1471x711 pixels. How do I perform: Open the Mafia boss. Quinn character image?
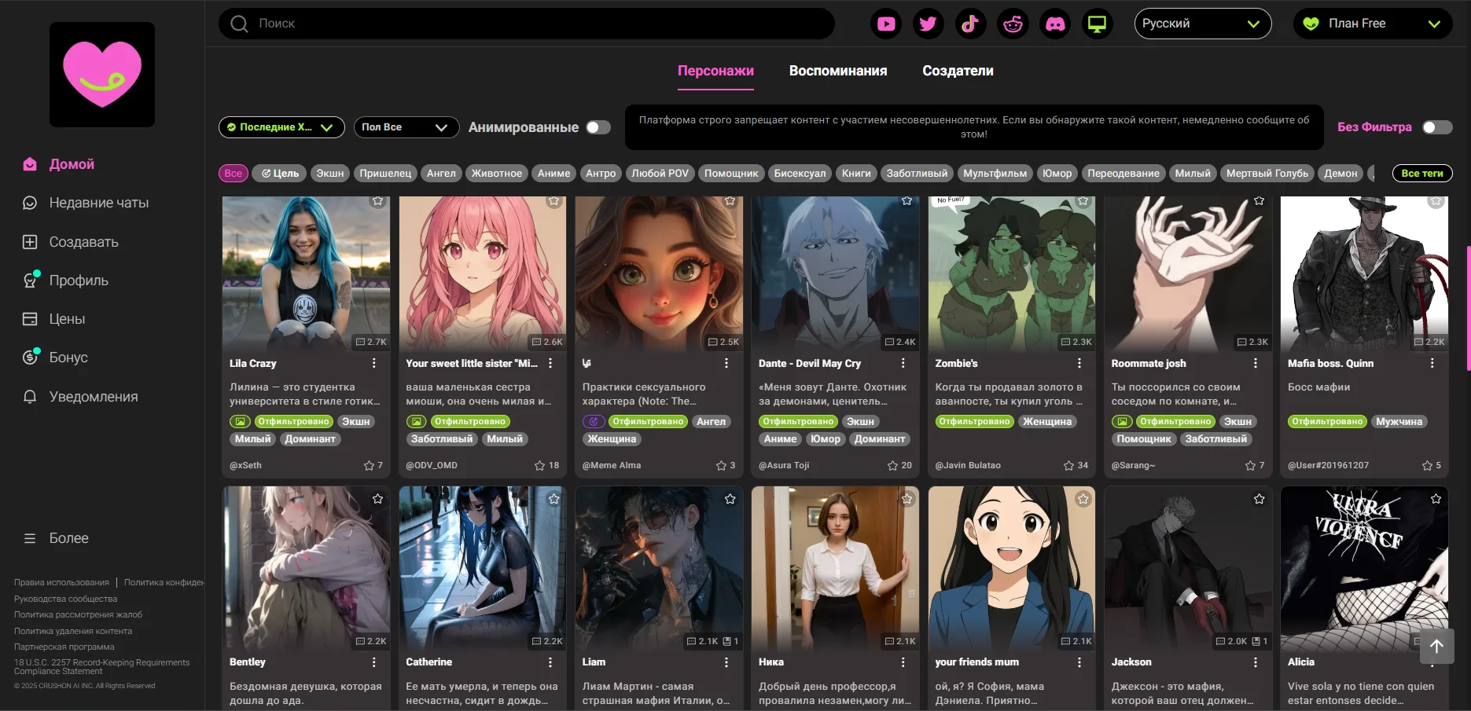pos(1364,273)
